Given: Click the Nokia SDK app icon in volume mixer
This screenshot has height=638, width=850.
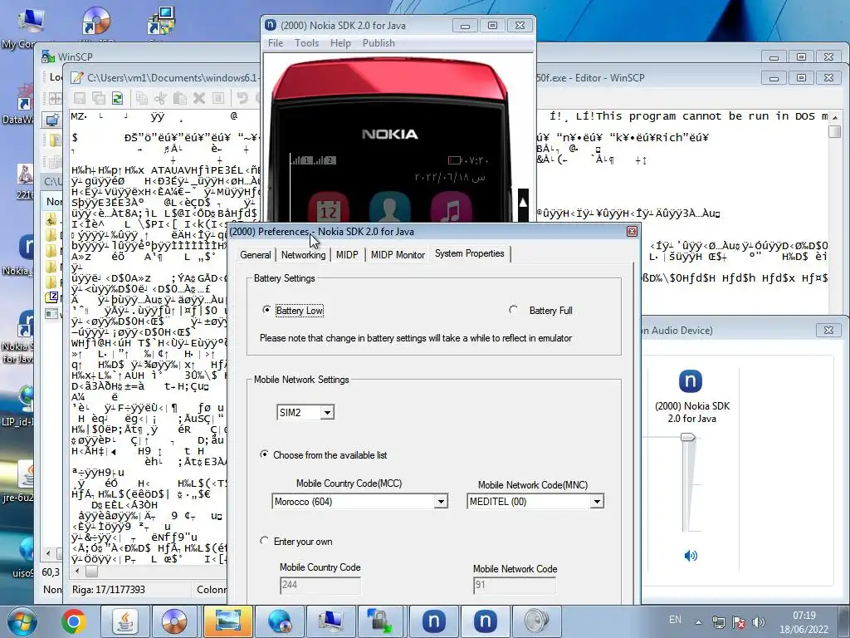Looking at the screenshot, I should tap(691, 380).
